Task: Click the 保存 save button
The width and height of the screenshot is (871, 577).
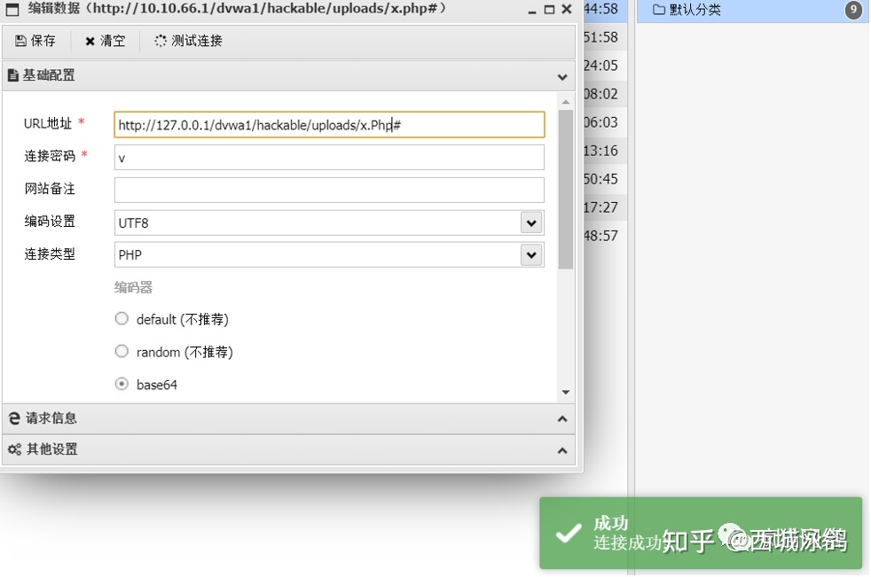Action: tap(35, 41)
